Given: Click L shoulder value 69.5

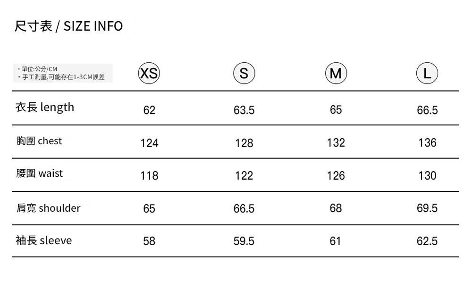Looking at the screenshot, I should coord(427,208).
